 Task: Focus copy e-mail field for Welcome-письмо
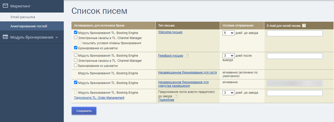click(295, 33)
